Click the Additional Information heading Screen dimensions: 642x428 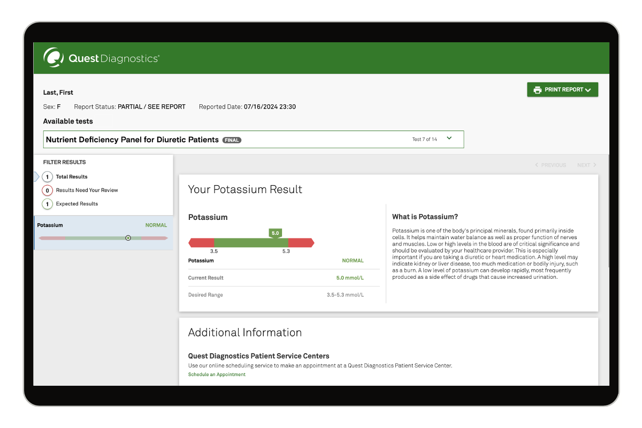[245, 333]
